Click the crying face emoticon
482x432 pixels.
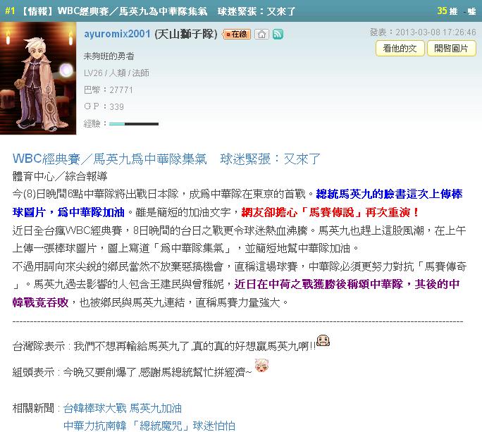coord(323,340)
